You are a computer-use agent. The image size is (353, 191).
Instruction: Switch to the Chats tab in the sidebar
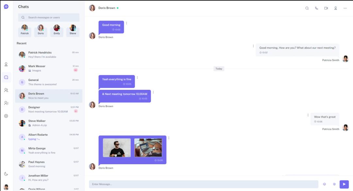(x=6, y=77)
